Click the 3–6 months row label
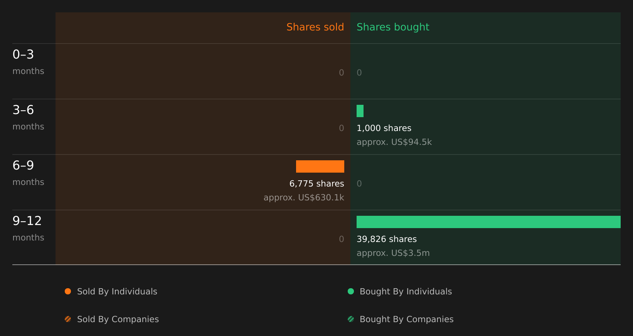Image resolution: width=633 pixels, height=336 pixels. click(x=28, y=117)
